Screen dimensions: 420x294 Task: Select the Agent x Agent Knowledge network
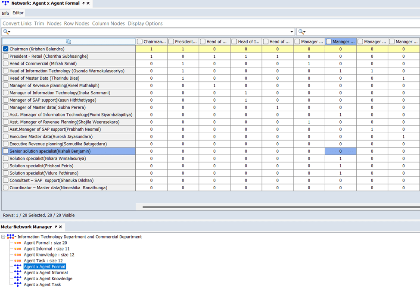click(x=48, y=278)
